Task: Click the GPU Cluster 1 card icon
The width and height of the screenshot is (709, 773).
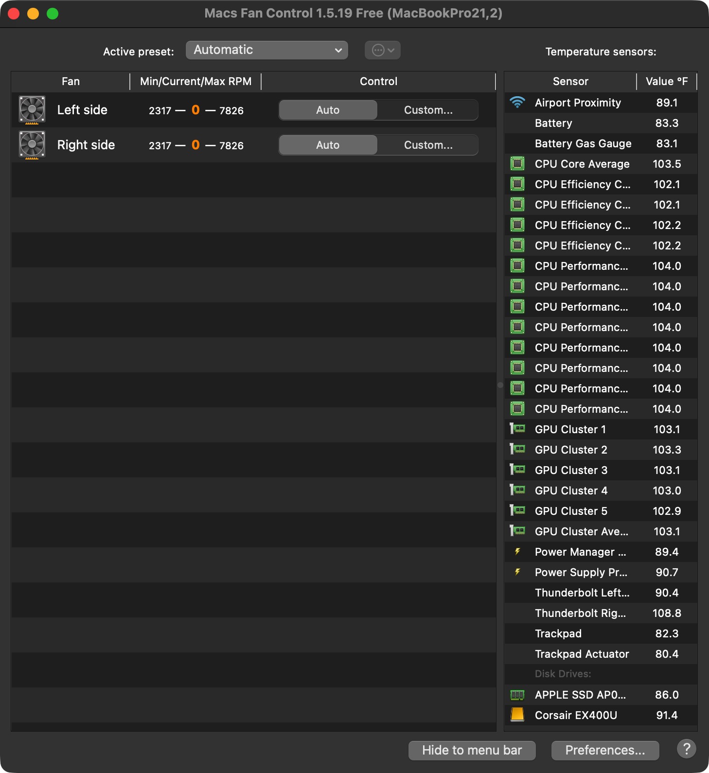Action: coord(517,429)
